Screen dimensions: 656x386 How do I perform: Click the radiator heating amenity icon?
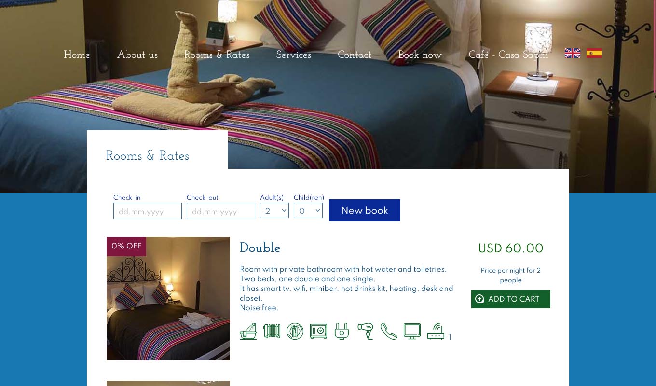(272, 331)
